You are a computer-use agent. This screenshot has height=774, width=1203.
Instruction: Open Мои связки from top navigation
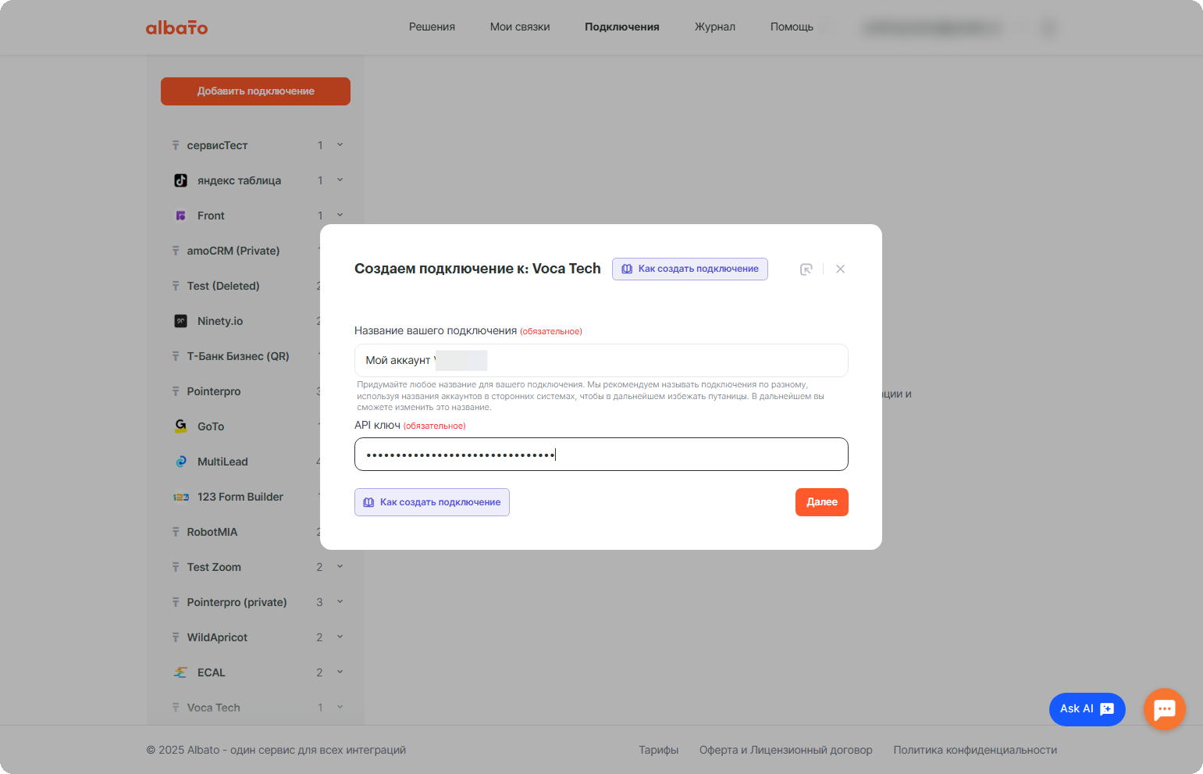[519, 27]
